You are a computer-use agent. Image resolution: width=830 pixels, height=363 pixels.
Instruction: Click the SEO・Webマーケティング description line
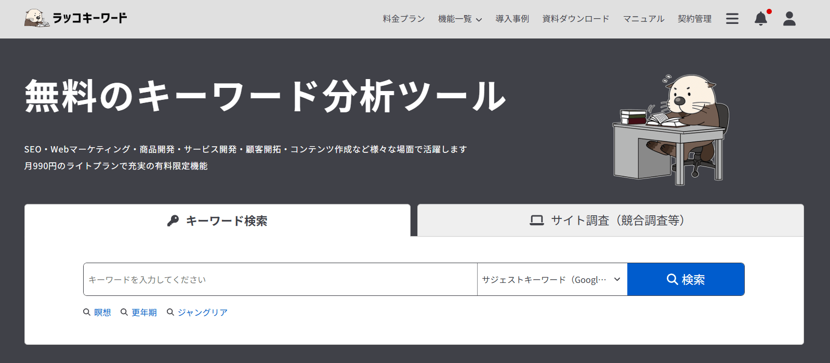tap(245, 149)
